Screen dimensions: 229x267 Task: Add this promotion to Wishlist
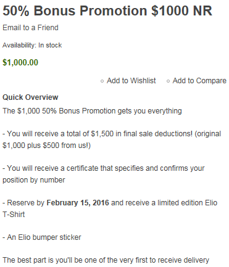(131, 81)
